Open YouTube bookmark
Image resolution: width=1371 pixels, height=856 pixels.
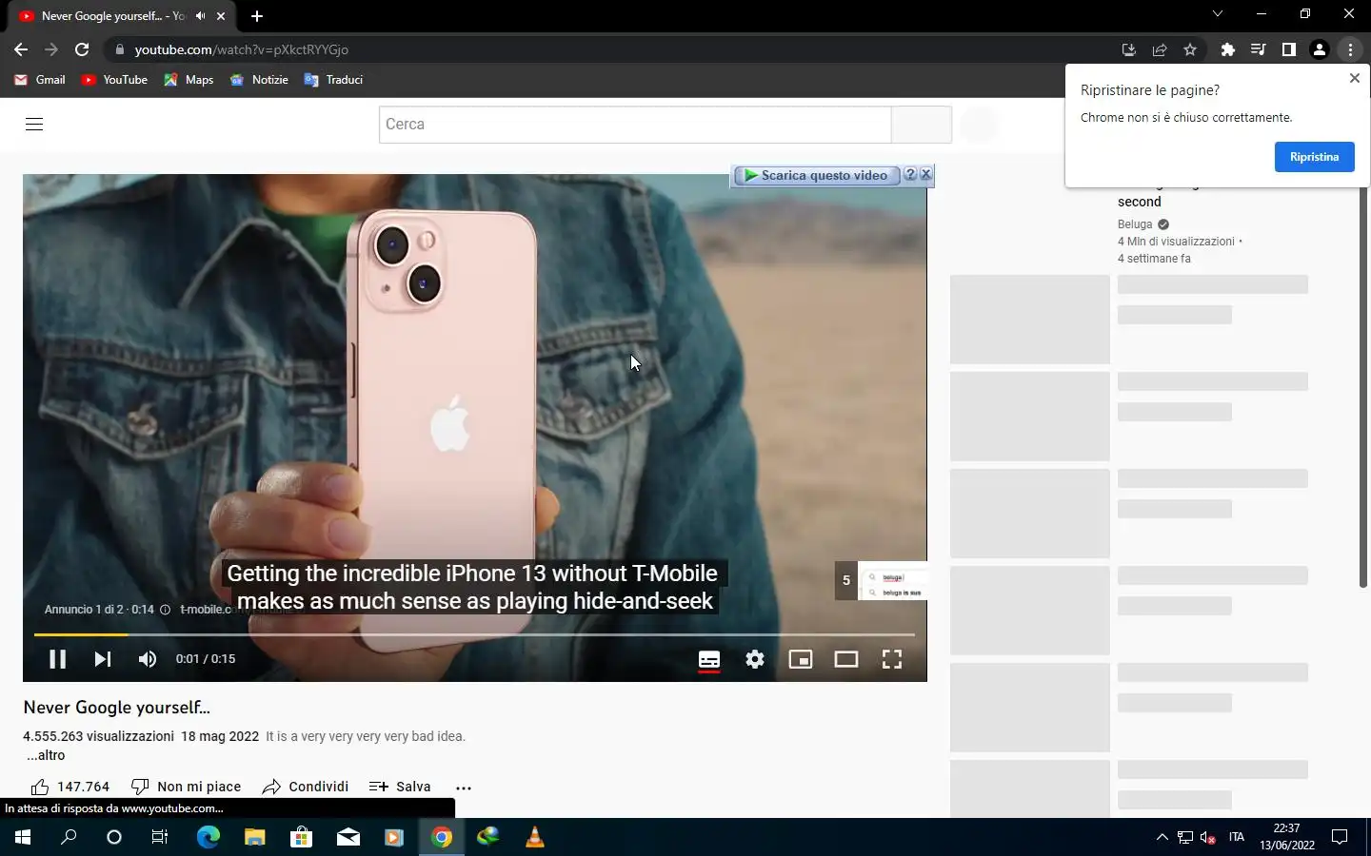[114, 80]
